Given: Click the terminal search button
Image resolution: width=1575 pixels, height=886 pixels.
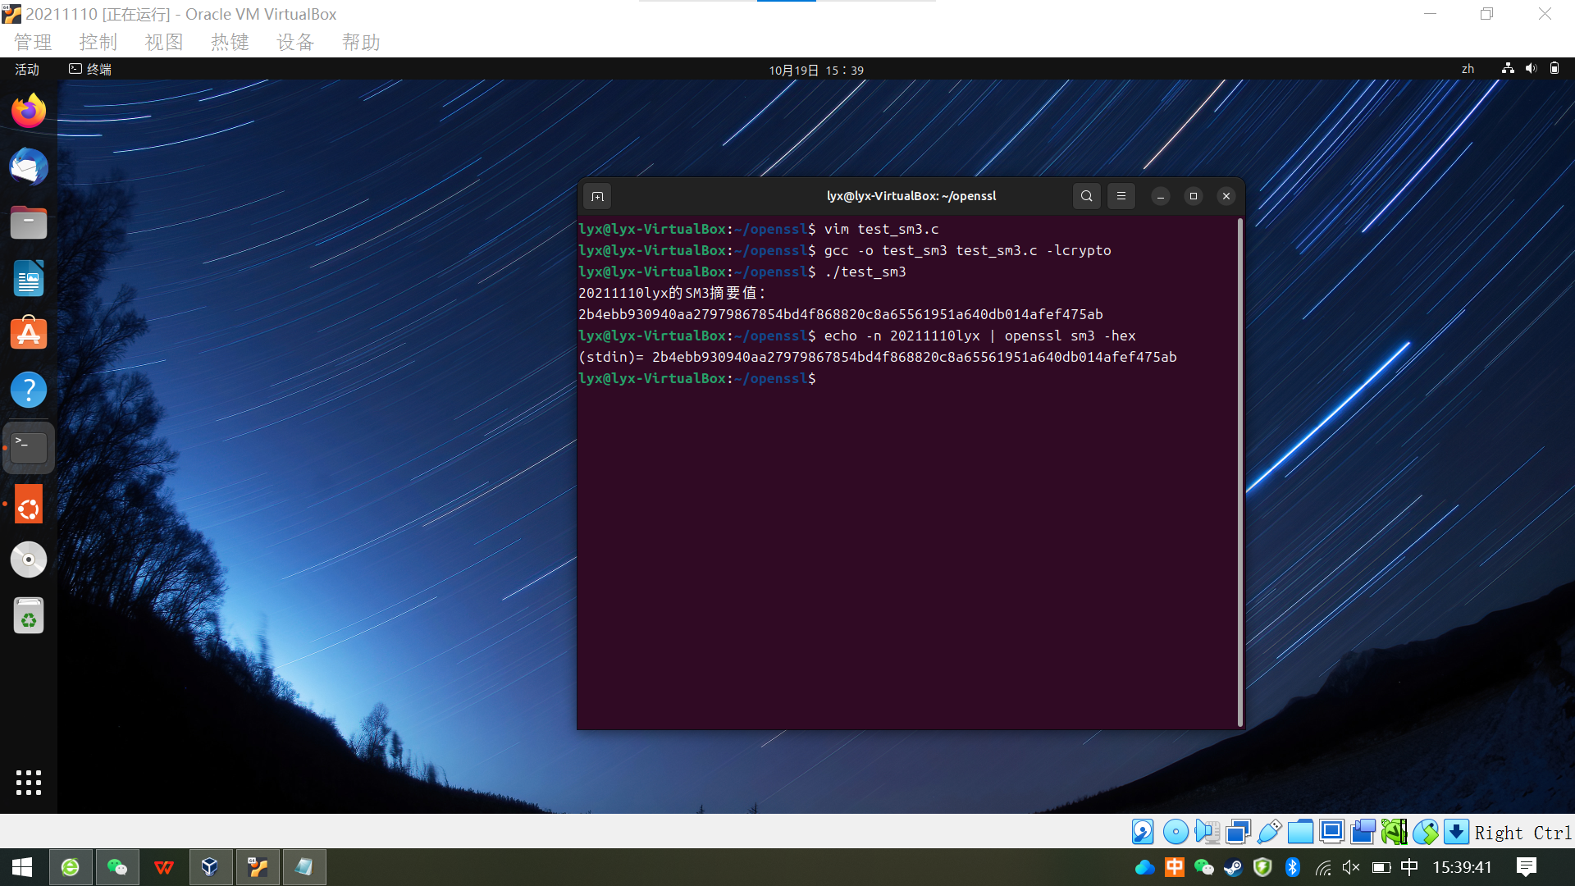Looking at the screenshot, I should 1086,196.
